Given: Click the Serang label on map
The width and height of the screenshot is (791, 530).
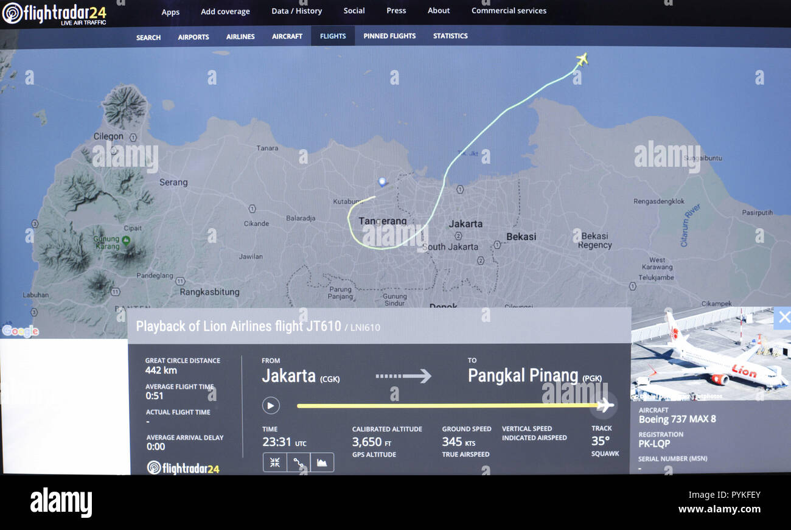Looking at the screenshot, I should (173, 182).
